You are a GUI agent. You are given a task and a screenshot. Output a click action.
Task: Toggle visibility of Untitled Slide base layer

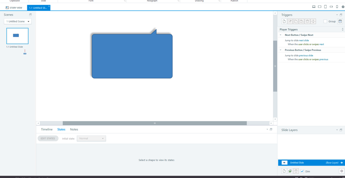click(x=342, y=163)
